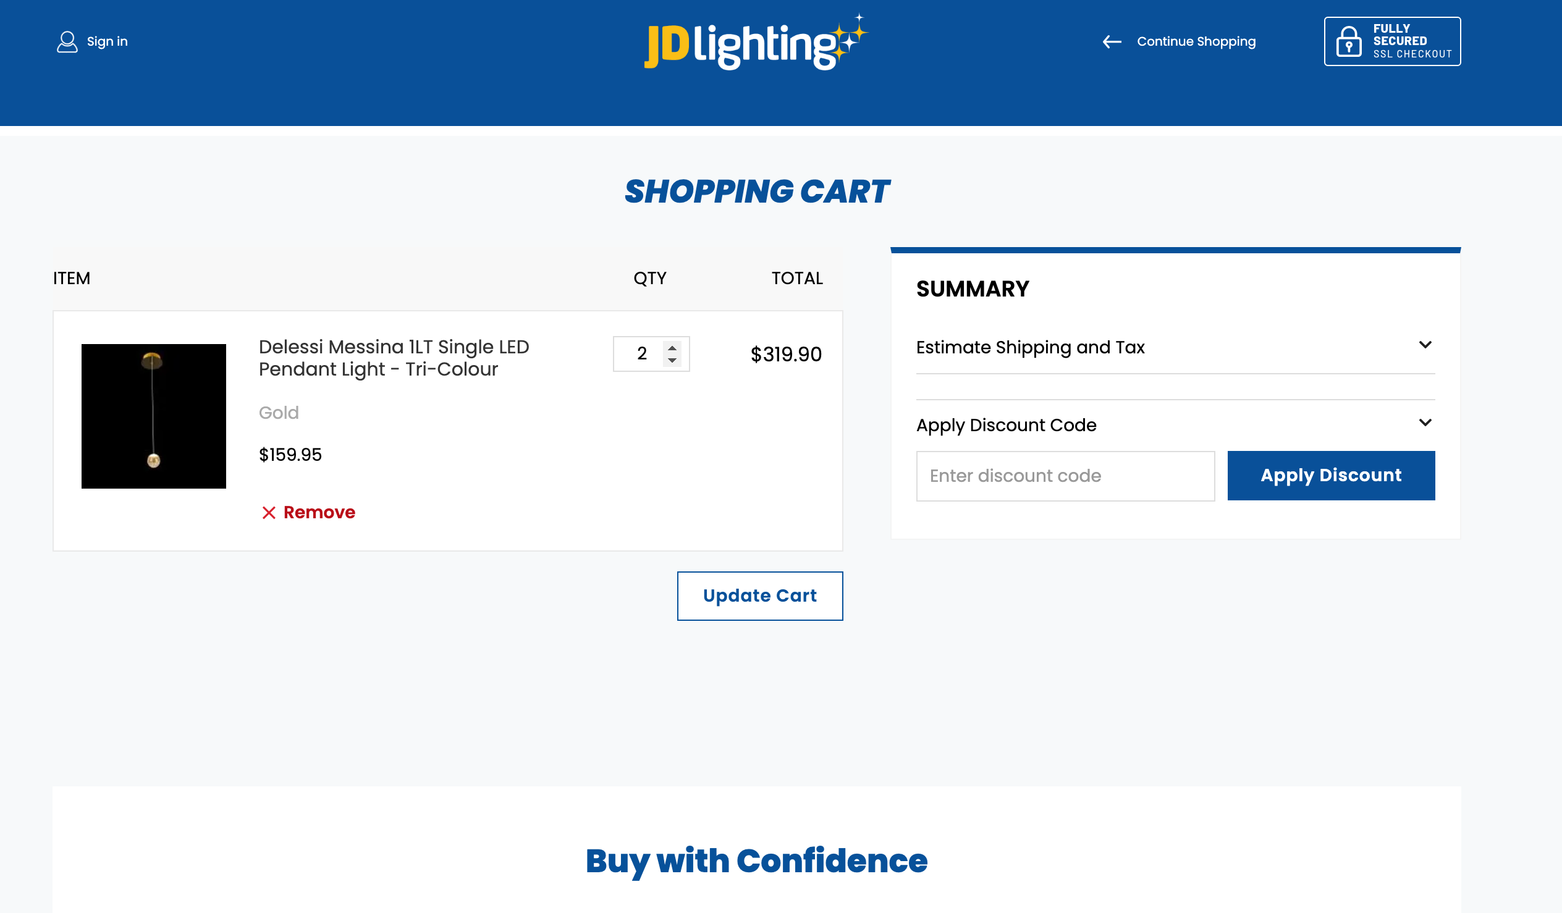The height and width of the screenshot is (913, 1562).
Task: Click the quantity input box showing 2
Action: [651, 354]
